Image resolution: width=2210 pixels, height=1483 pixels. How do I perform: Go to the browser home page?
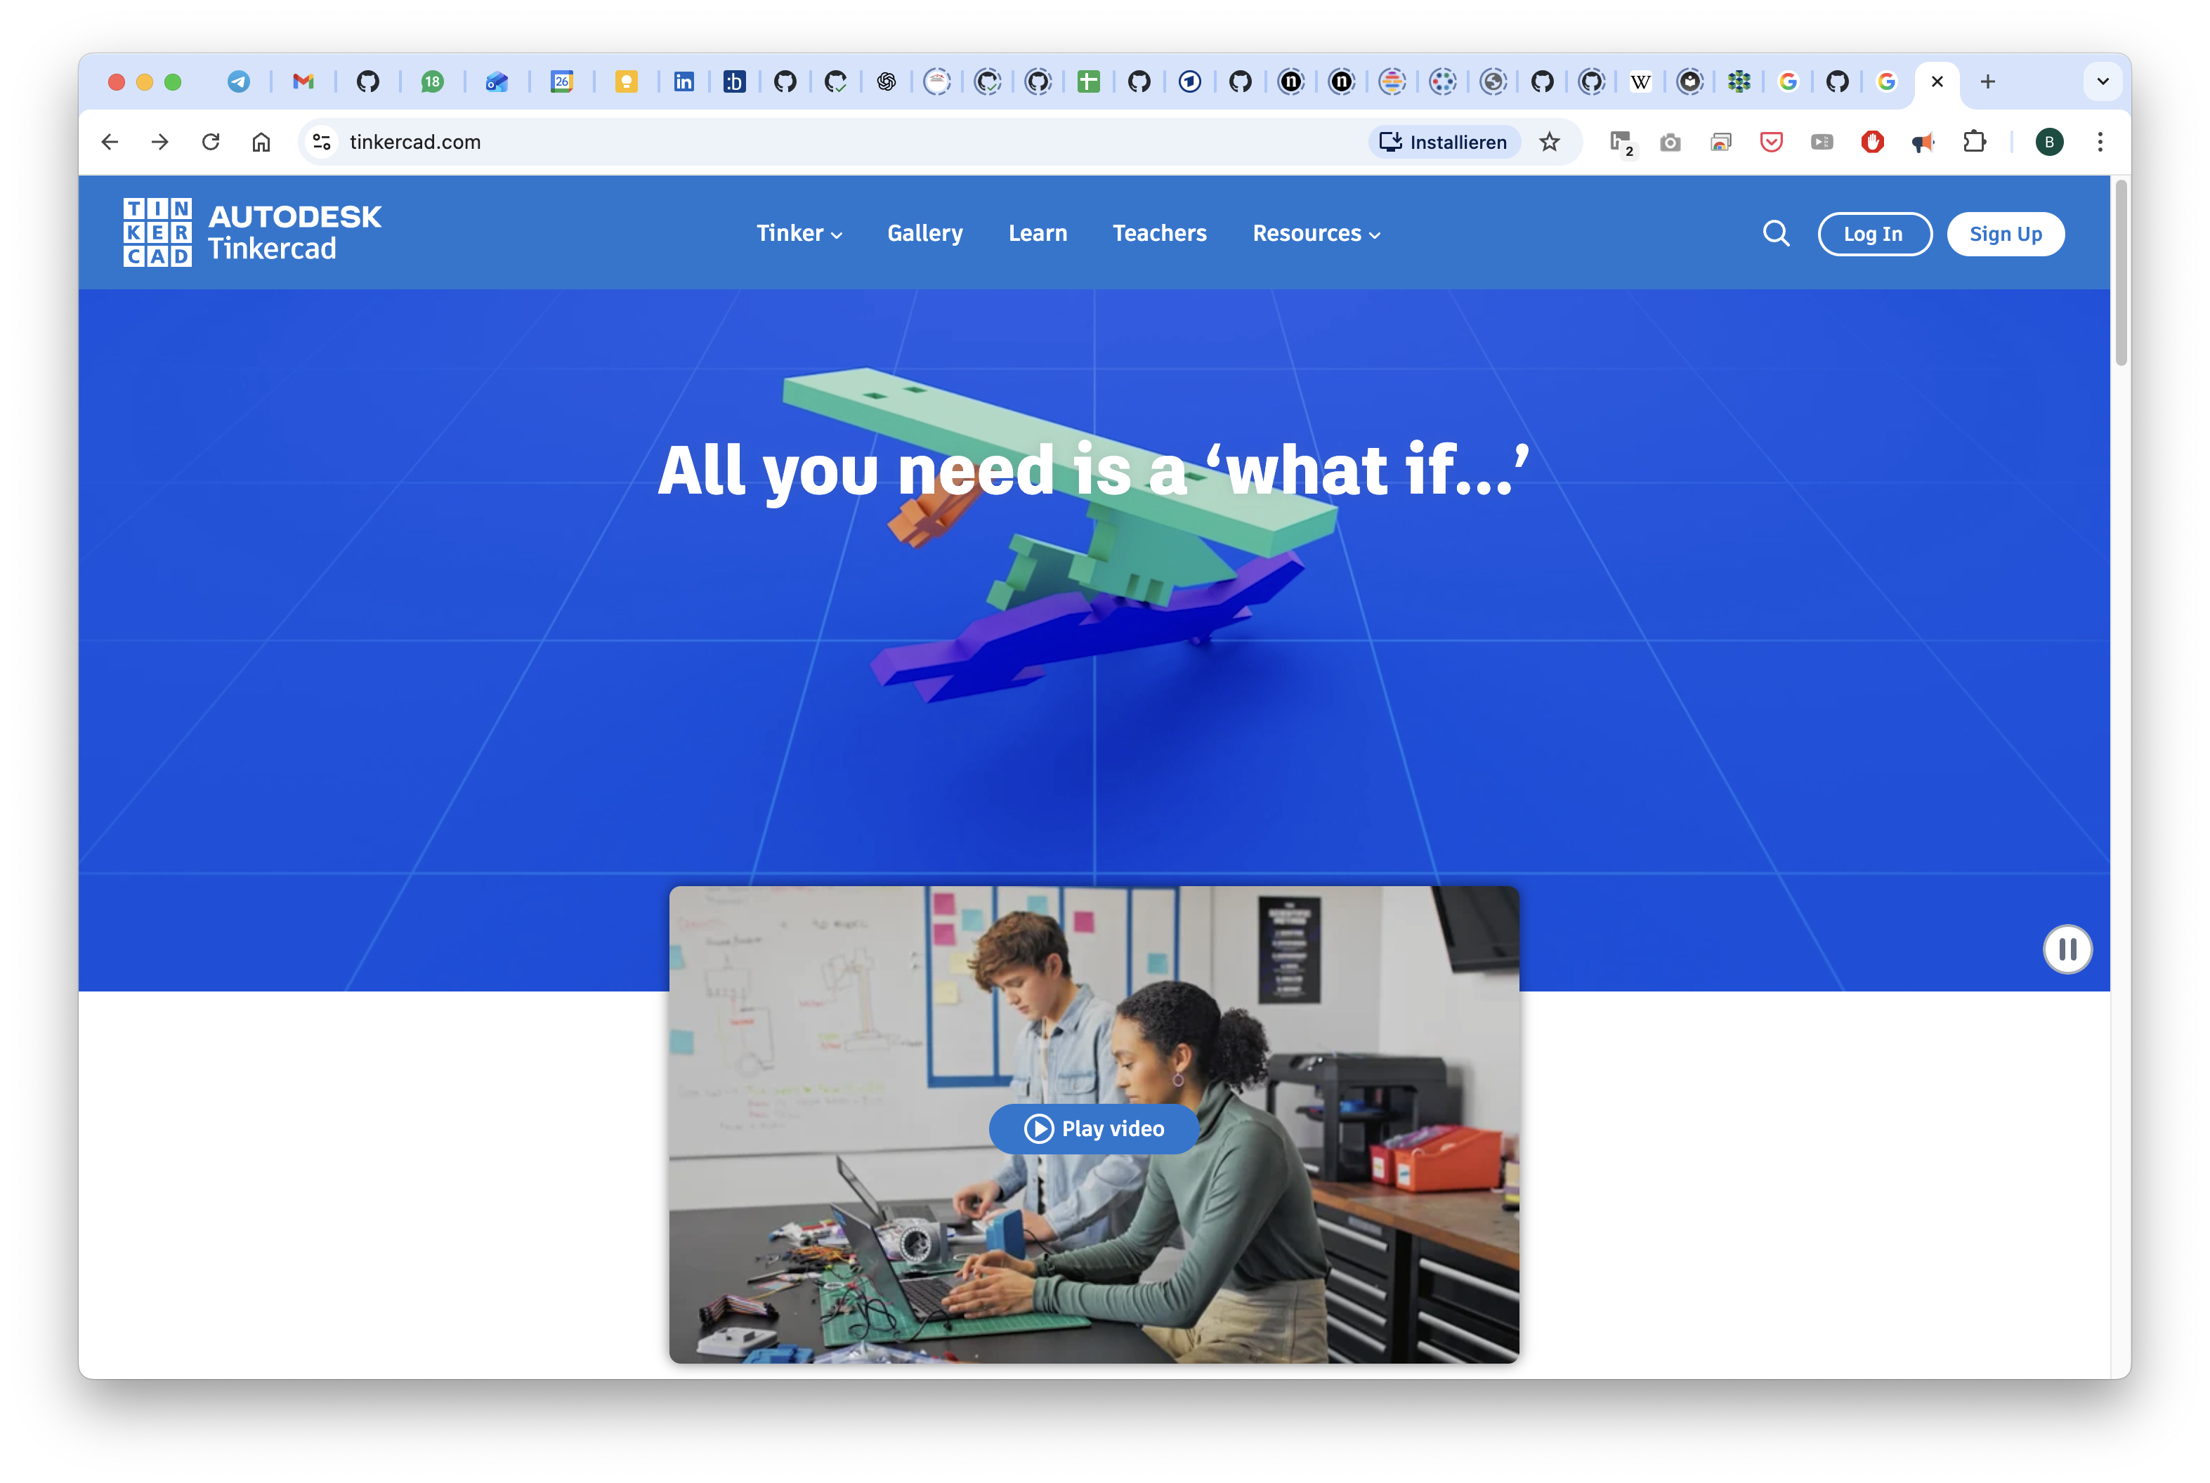[x=261, y=142]
